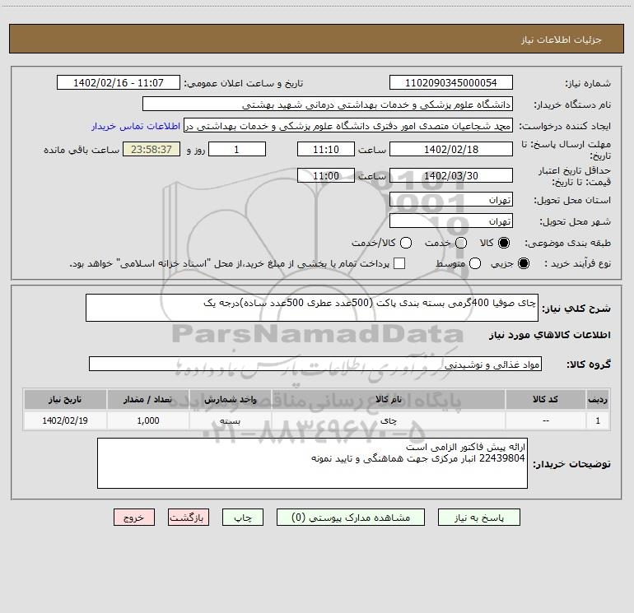The width and height of the screenshot is (634, 613).
Task: Click the goods group field مواد غذائی و نوشیدنی
Action: coord(315,364)
